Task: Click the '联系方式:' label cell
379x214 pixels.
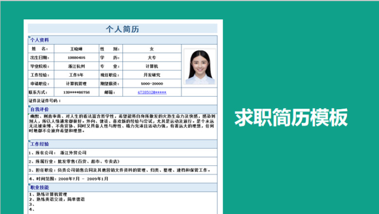Action: 41,92
